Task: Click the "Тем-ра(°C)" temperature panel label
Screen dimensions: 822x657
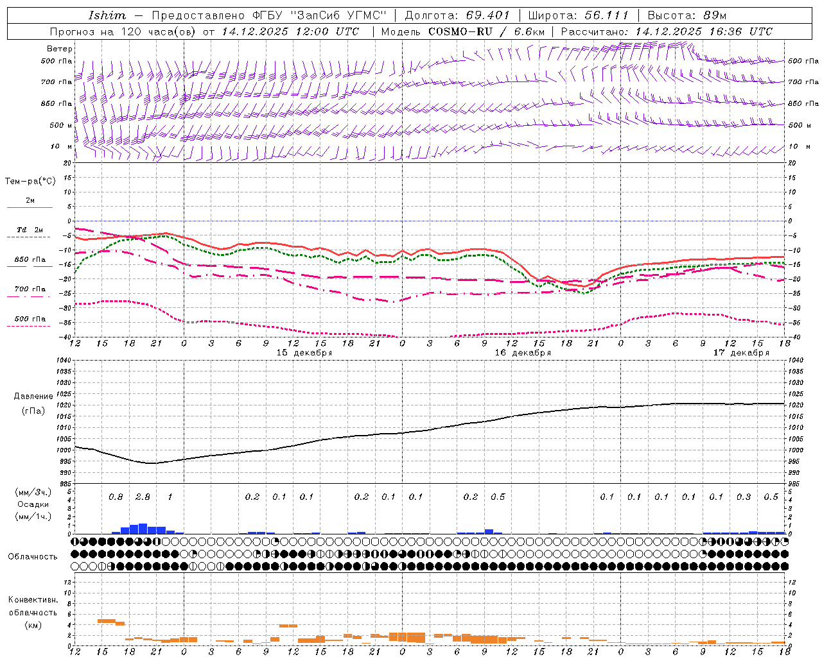Action: [x=30, y=182]
